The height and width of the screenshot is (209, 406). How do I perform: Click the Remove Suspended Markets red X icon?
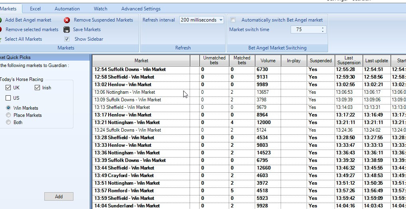coord(67,20)
